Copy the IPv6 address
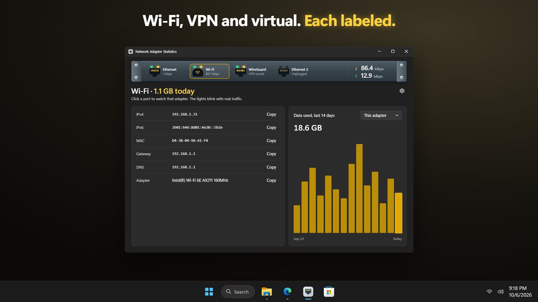 point(272,128)
